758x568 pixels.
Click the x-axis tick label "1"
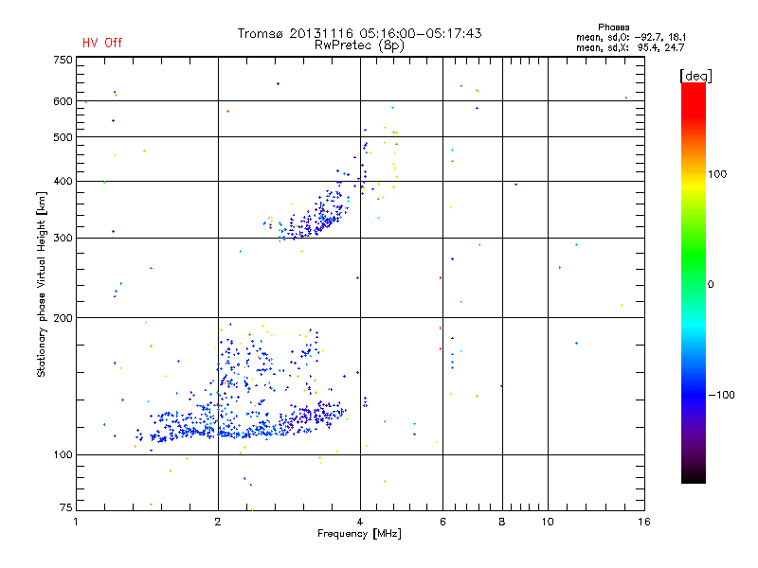[x=76, y=522]
